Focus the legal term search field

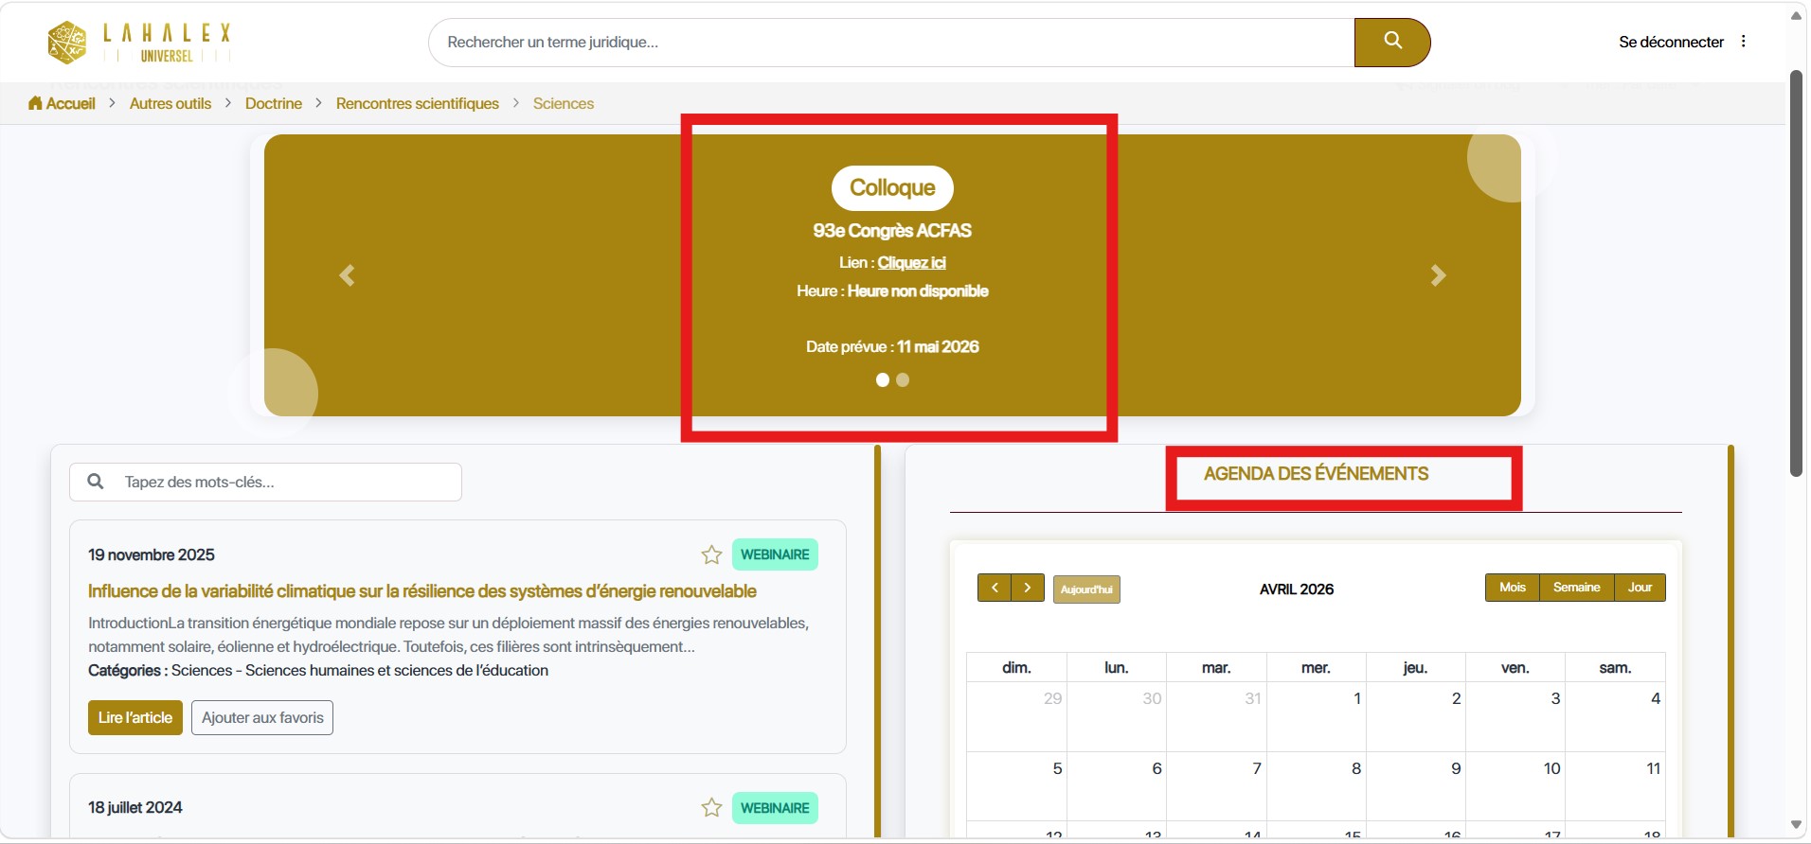(891, 42)
